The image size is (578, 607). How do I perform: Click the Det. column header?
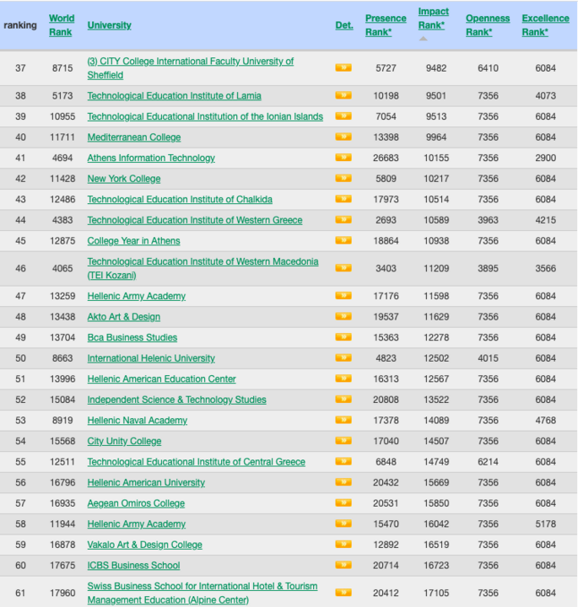344,25
